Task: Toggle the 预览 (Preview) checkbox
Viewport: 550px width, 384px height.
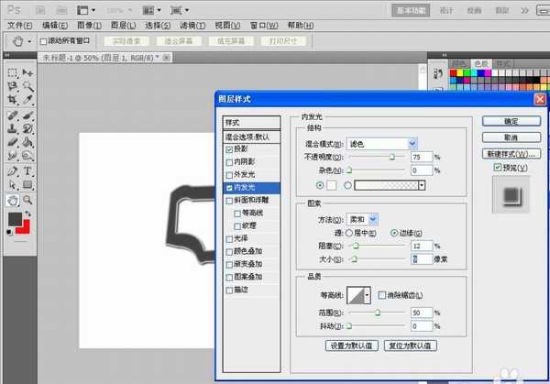Action: click(498, 168)
